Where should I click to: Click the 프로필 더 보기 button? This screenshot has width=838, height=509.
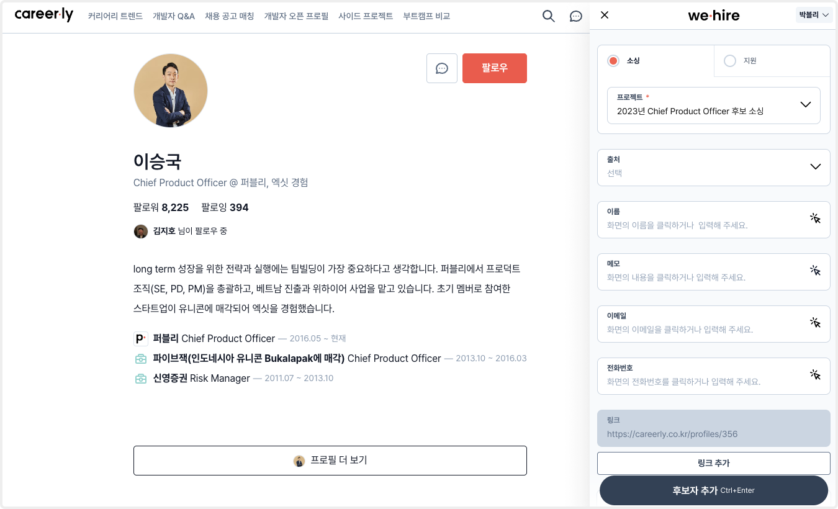tap(330, 461)
